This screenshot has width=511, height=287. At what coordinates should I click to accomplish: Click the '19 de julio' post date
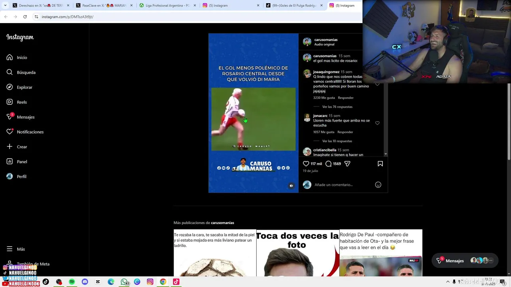coord(310,171)
